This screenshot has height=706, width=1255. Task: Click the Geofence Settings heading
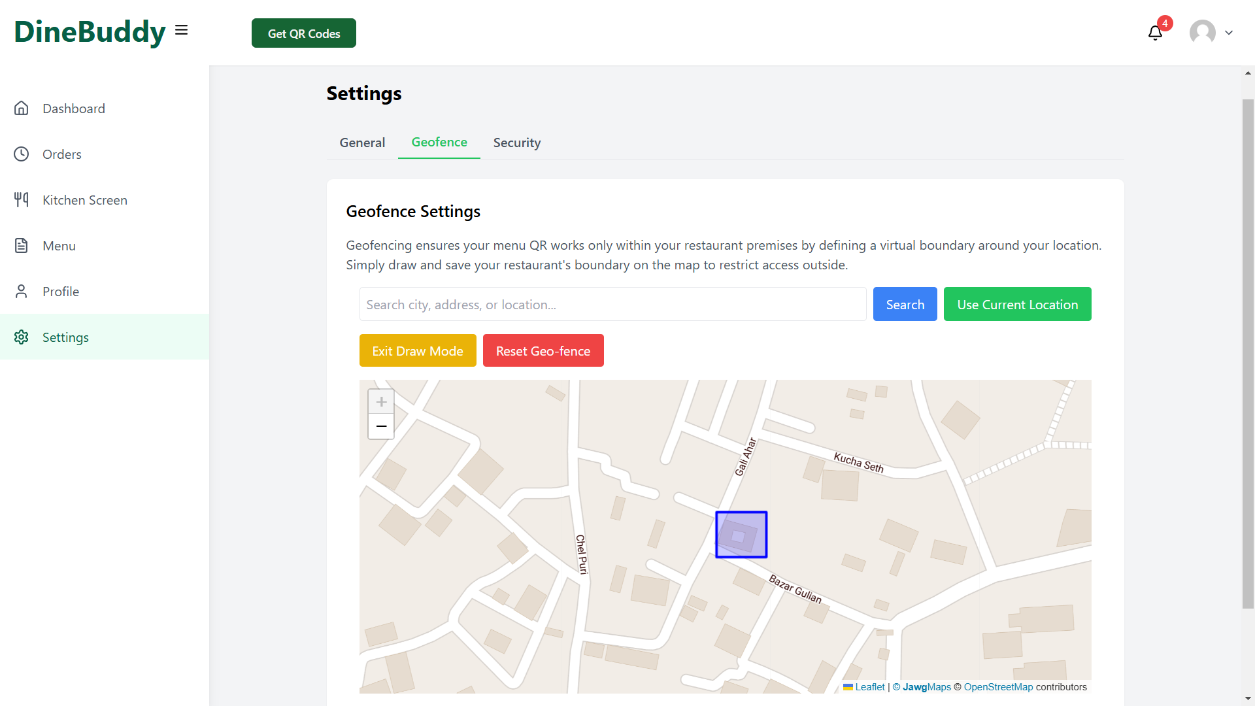point(413,211)
